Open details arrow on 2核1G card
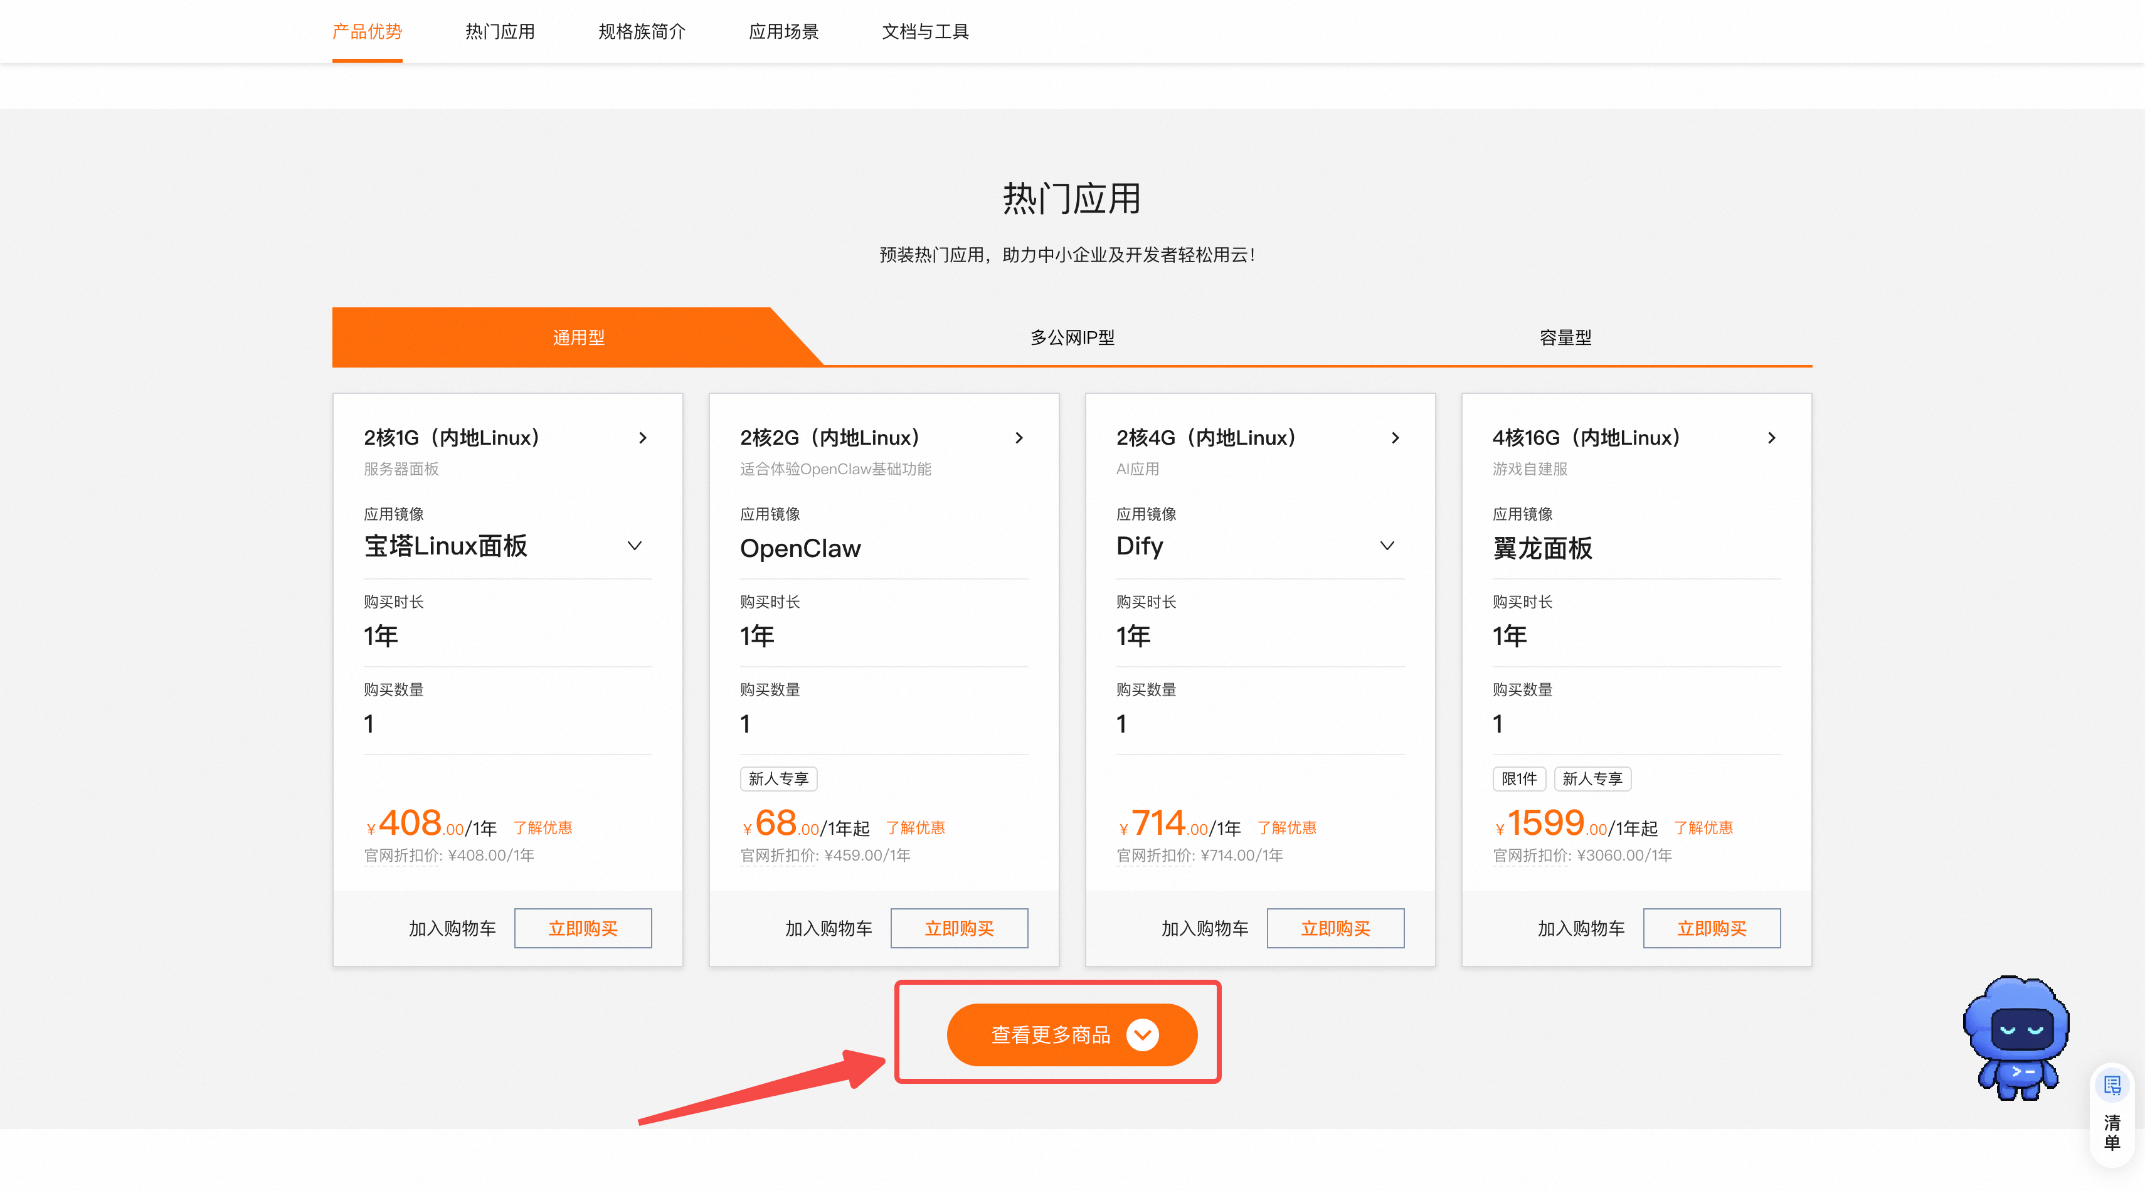 point(642,438)
